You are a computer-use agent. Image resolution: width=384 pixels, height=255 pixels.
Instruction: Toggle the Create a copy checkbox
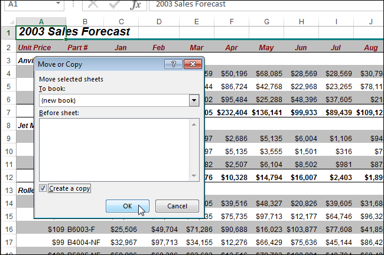[43, 188]
